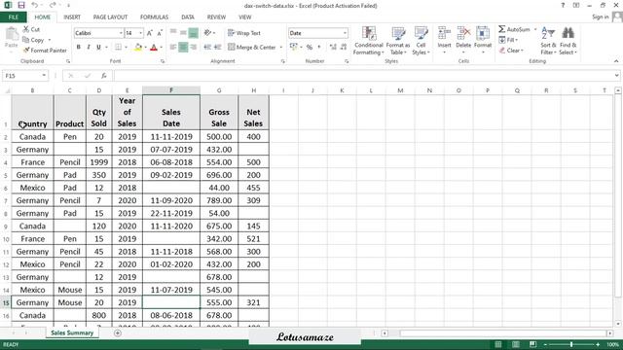Apply Comma Style format
Screen dimensions: 623x350
tap(319, 48)
